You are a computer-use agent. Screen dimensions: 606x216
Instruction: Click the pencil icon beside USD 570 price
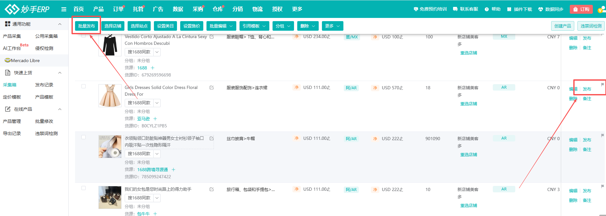point(401,88)
